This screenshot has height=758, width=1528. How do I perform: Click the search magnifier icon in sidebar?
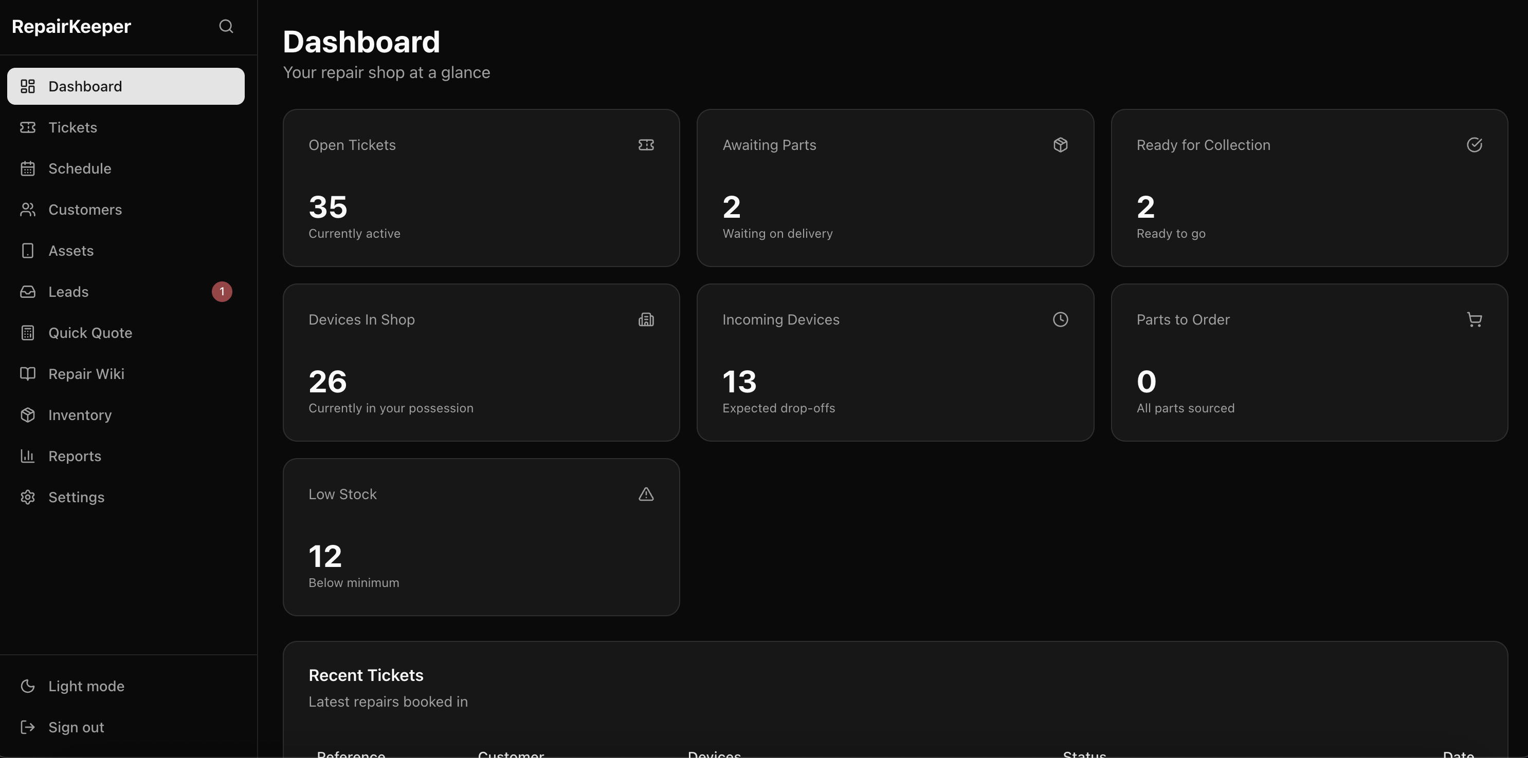226,26
